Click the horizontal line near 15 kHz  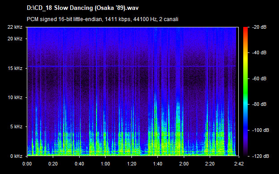click(x=131, y=66)
